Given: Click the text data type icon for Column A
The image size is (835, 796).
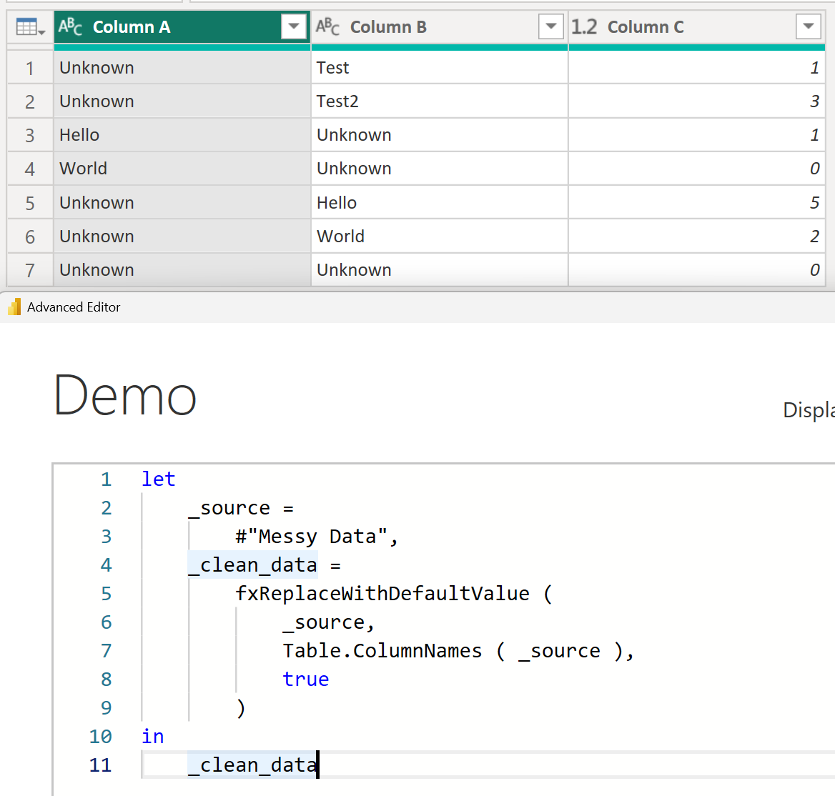Looking at the screenshot, I should point(71,27).
